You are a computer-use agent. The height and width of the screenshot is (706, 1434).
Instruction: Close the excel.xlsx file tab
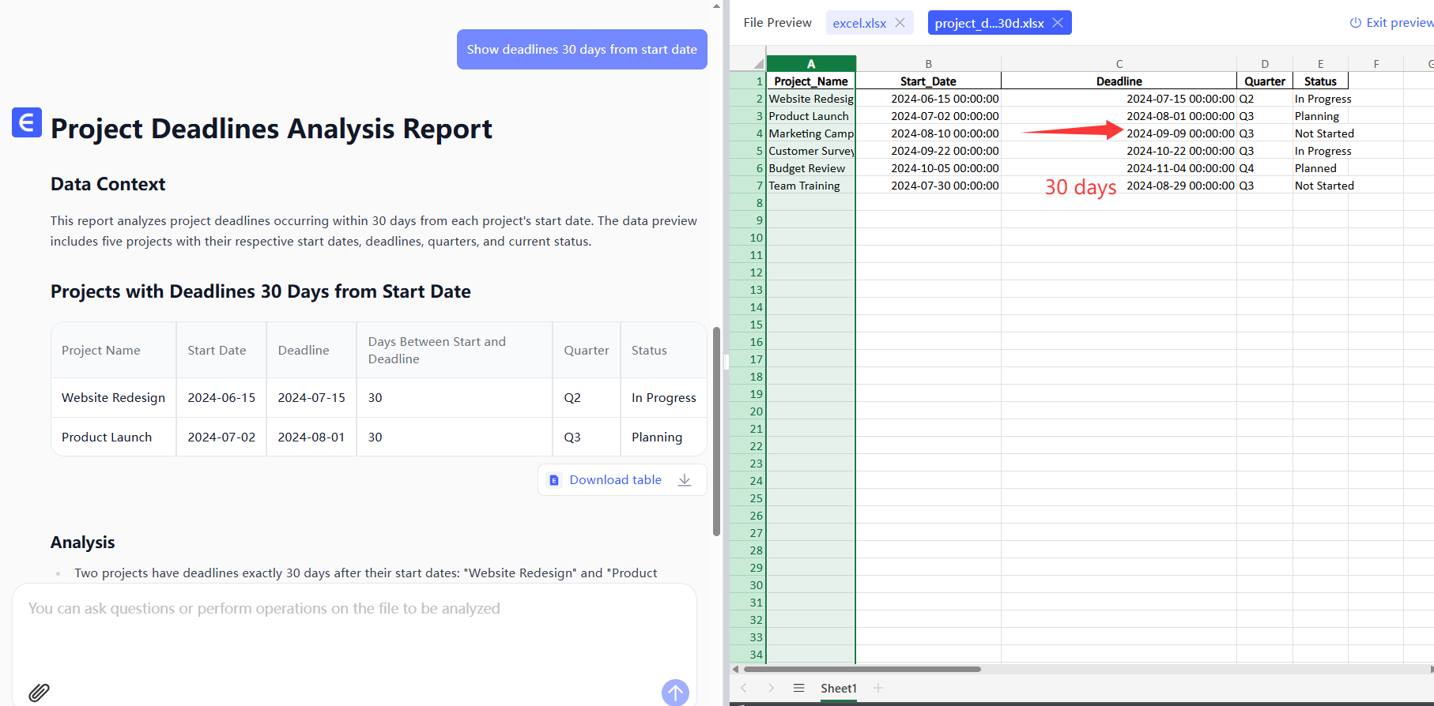900,23
